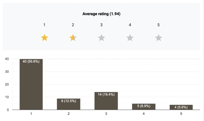
Task: Select the bar showing 14 (19.4%)
Action: pyautogui.click(x=106, y=101)
